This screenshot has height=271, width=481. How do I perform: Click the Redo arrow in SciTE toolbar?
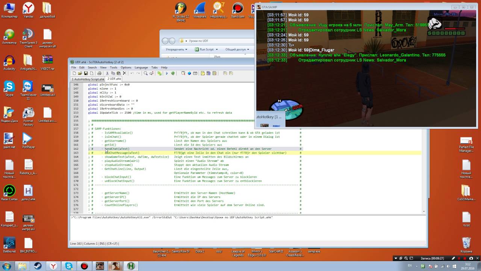tap(138, 73)
